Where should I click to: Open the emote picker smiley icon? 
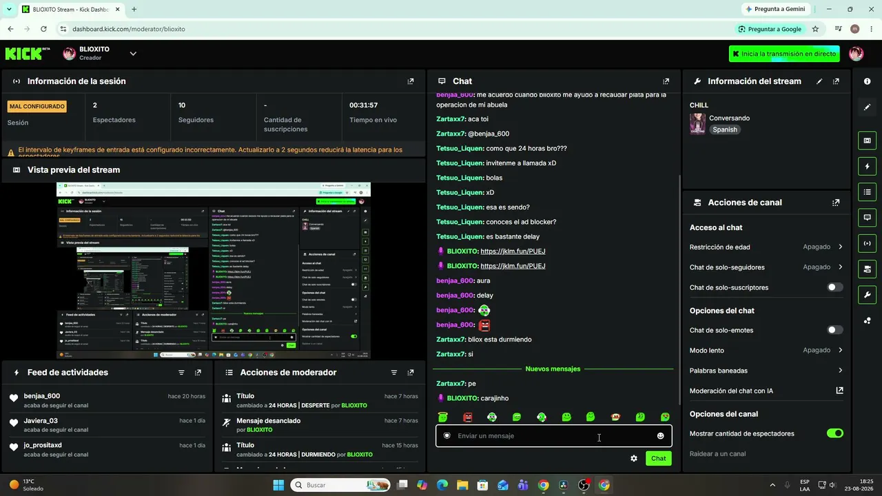tap(660, 436)
